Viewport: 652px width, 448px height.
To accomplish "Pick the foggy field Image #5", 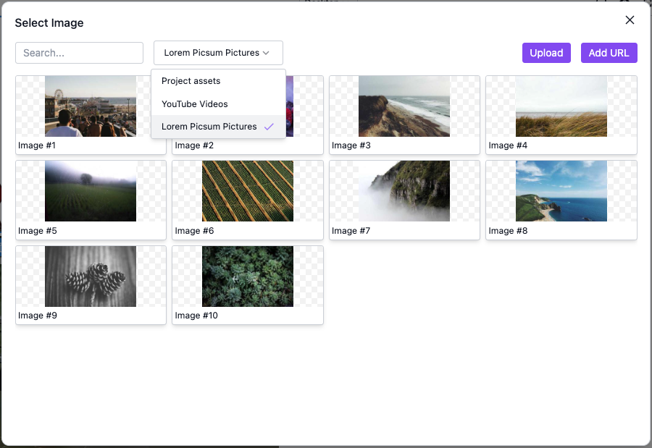I will tap(90, 191).
